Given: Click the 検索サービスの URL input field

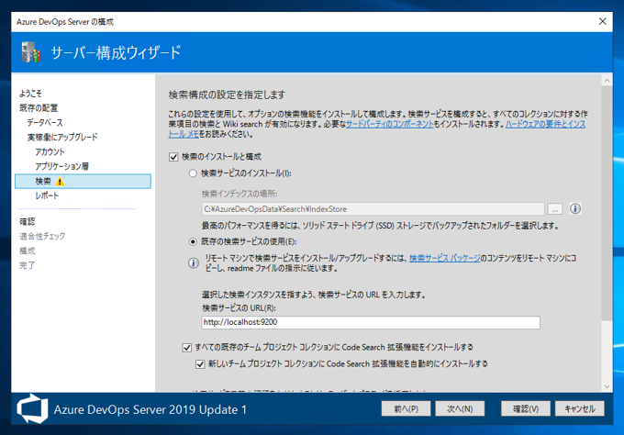Looking at the screenshot, I should [x=371, y=322].
